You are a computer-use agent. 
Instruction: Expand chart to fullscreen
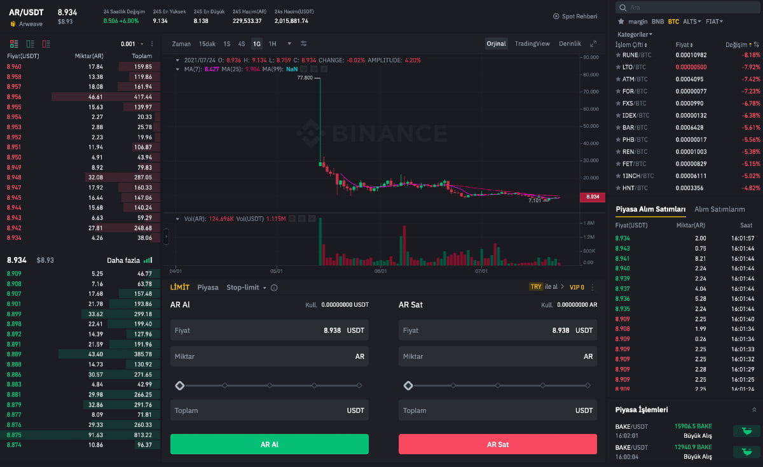[593, 44]
